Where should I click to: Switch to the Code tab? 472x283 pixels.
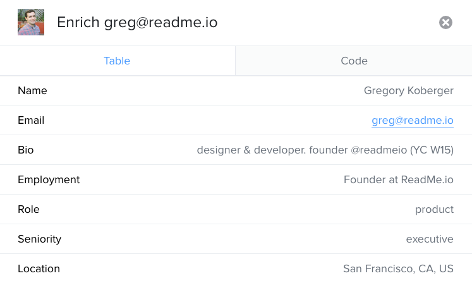354,61
